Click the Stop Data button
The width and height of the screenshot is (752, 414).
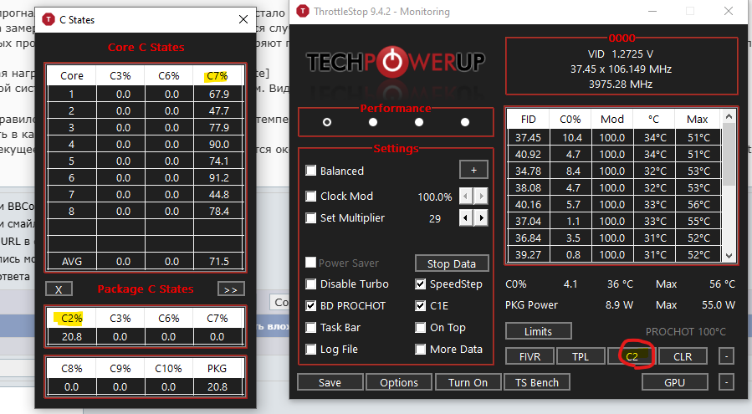[452, 263]
